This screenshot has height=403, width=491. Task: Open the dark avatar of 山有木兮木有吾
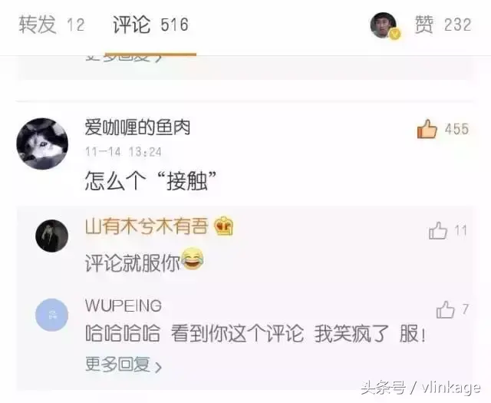[x=51, y=236]
